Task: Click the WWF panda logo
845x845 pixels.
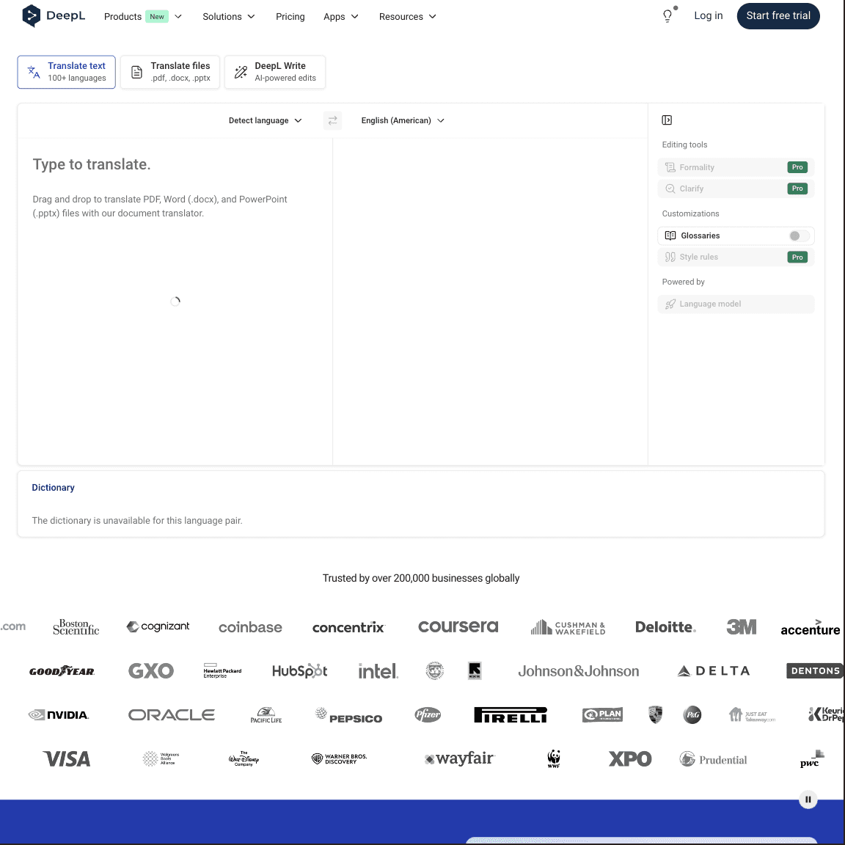Action: tap(554, 758)
